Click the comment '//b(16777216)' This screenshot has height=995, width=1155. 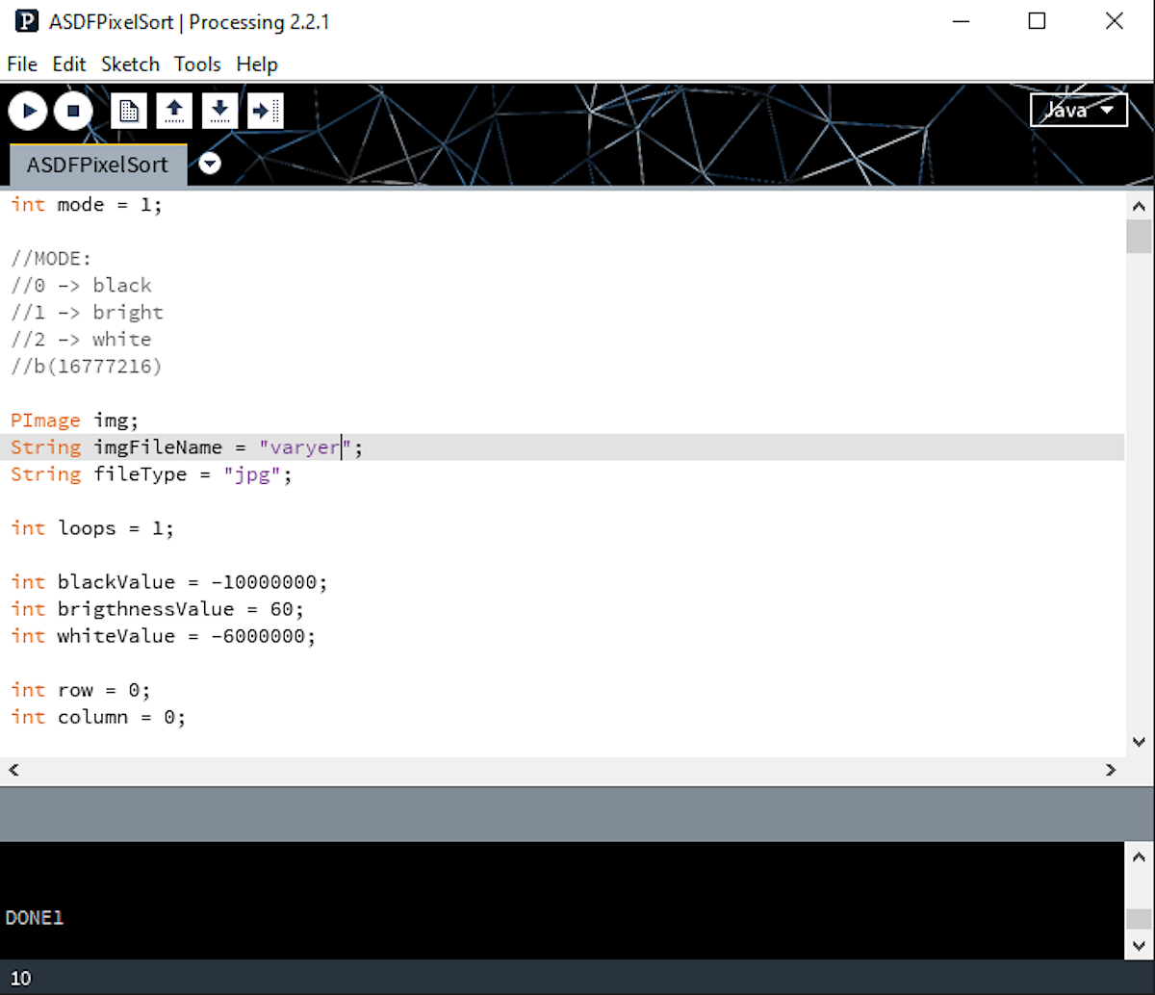pos(87,366)
